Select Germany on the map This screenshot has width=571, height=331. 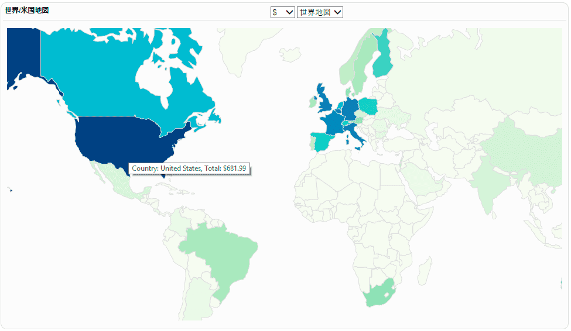tap(350, 108)
